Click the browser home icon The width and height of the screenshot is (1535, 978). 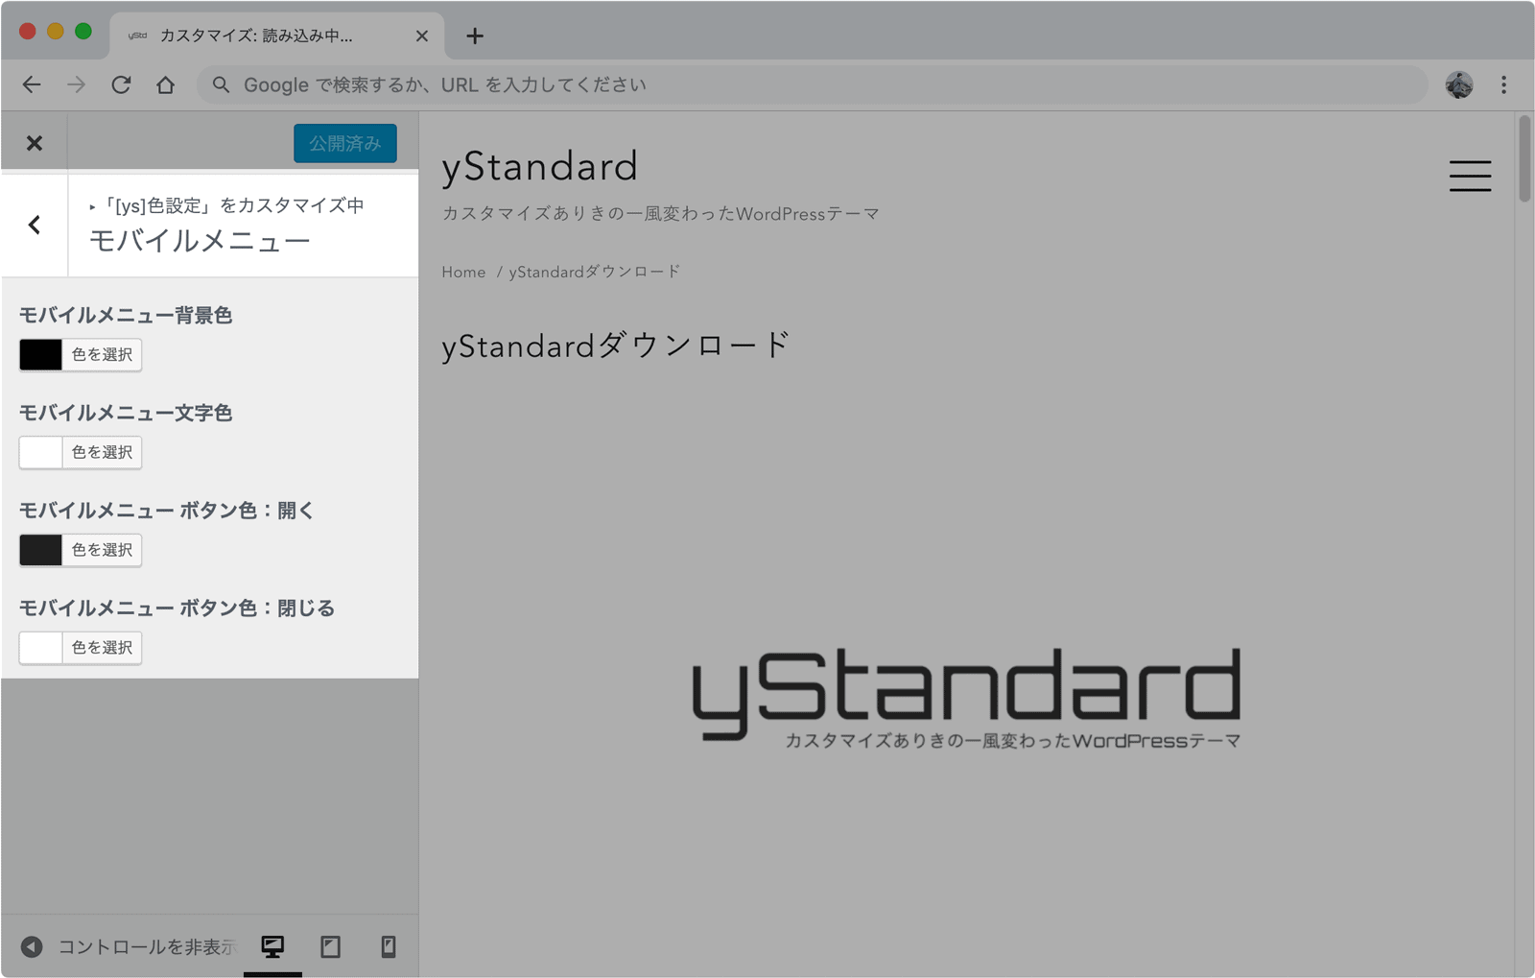(x=166, y=85)
